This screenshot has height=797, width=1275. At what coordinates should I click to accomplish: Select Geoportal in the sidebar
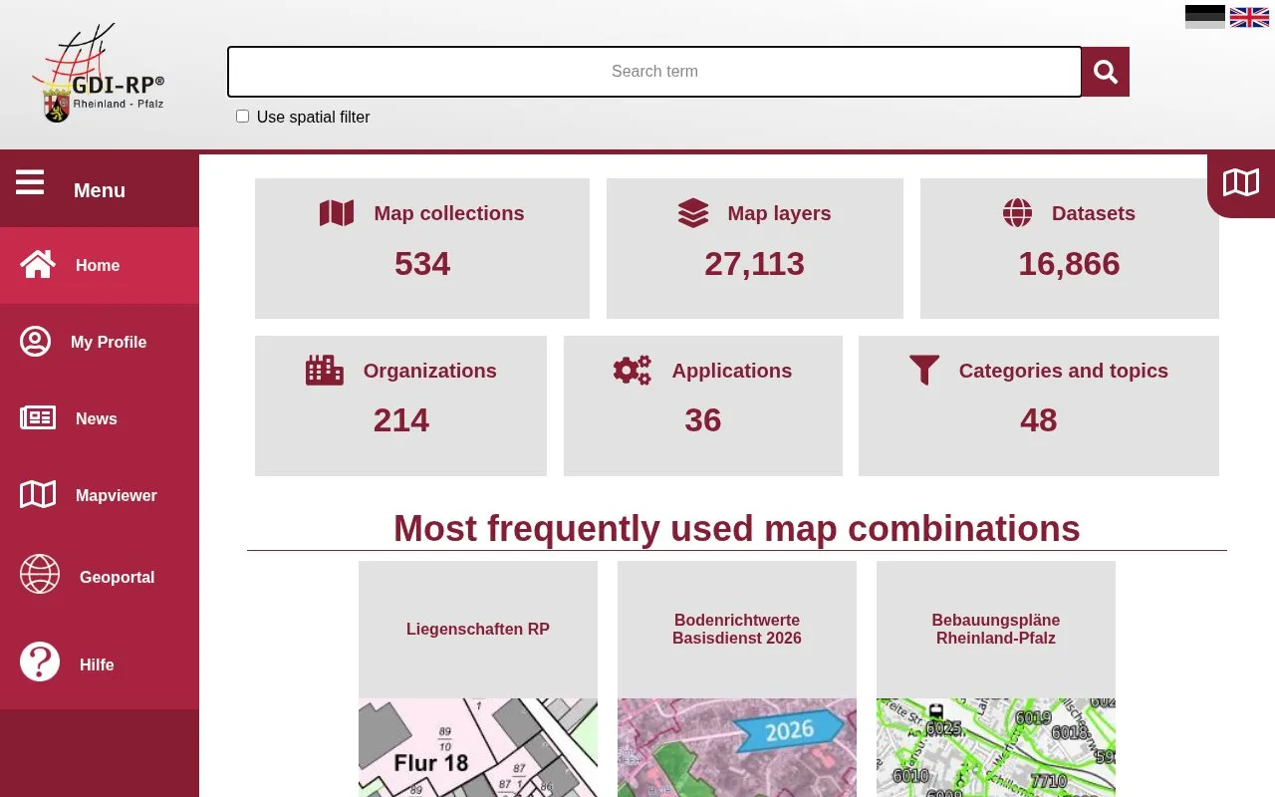[100, 577]
